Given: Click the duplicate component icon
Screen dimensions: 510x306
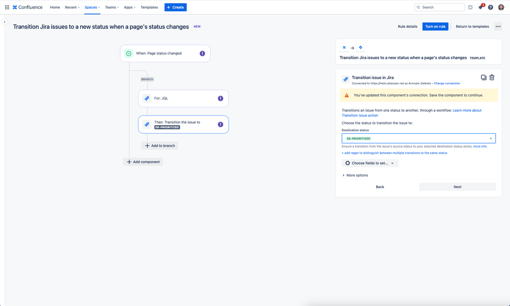Looking at the screenshot, I should [483, 78].
